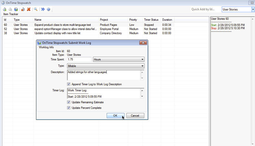Image resolution: width=255 pixels, height=146 pixels.
Task: Click the Timer Log down scroll arrow
Action: pyautogui.click(x=142, y=96)
